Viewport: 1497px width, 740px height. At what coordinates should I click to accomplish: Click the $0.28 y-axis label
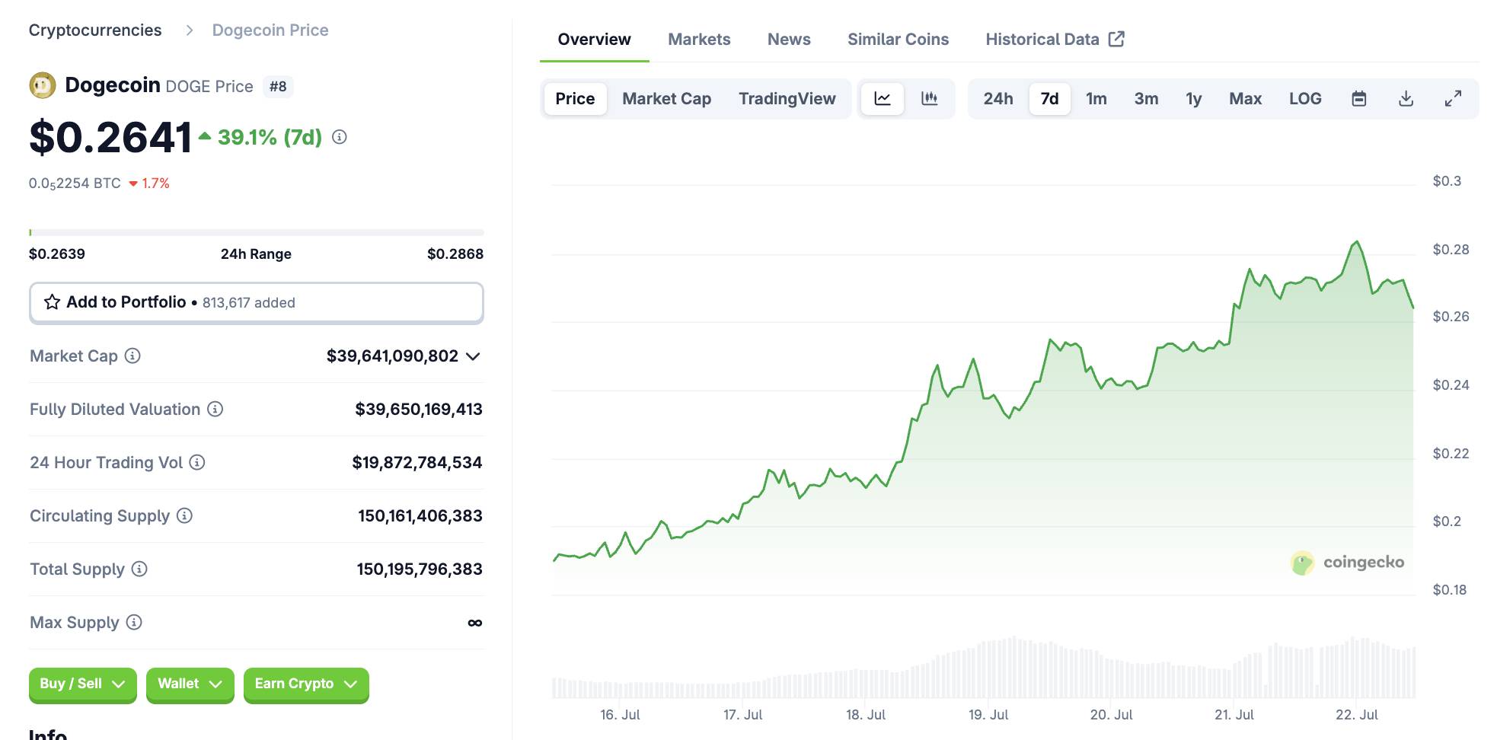(1451, 250)
